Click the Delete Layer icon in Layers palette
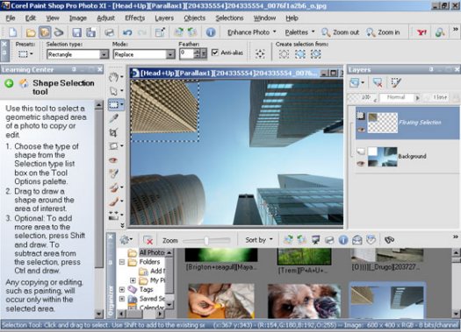 pos(378,83)
